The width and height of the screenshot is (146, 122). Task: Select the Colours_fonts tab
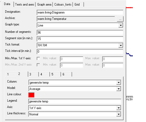[63, 4]
